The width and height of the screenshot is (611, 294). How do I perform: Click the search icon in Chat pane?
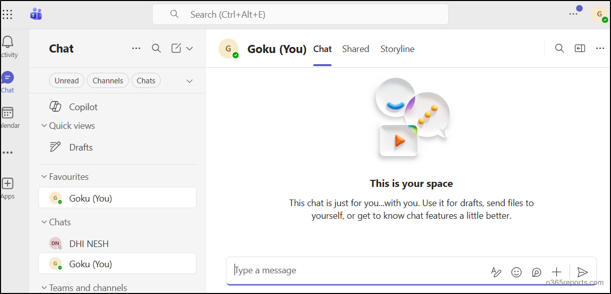coord(157,48)
